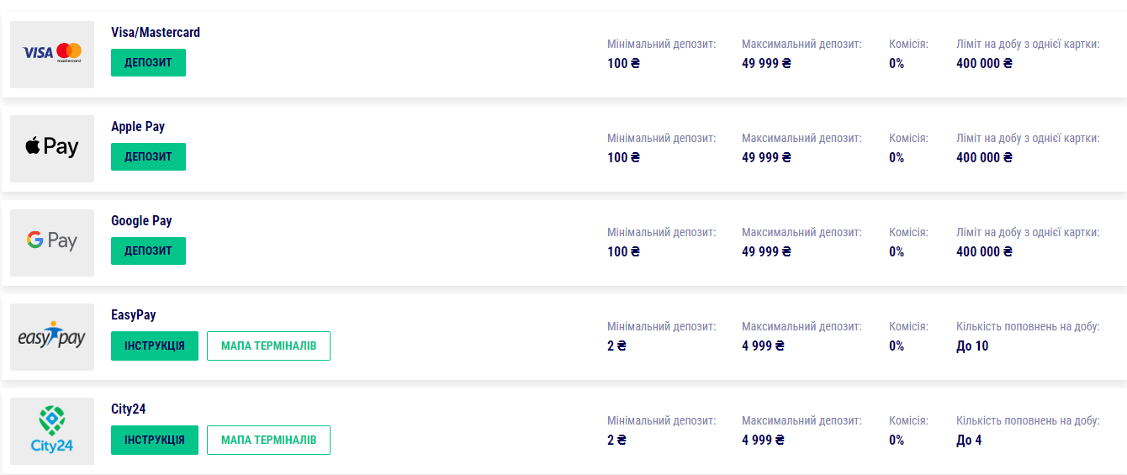Click EasyPay top-ups per day value До 10
The height and width of the screenshot is (475, 1127).
click(x=972, y=346)
